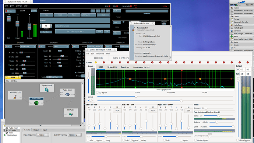Enable EQ bypass checkbox in JAMin
The height and width of the screenshot is (143, 254).
point(97,93)
